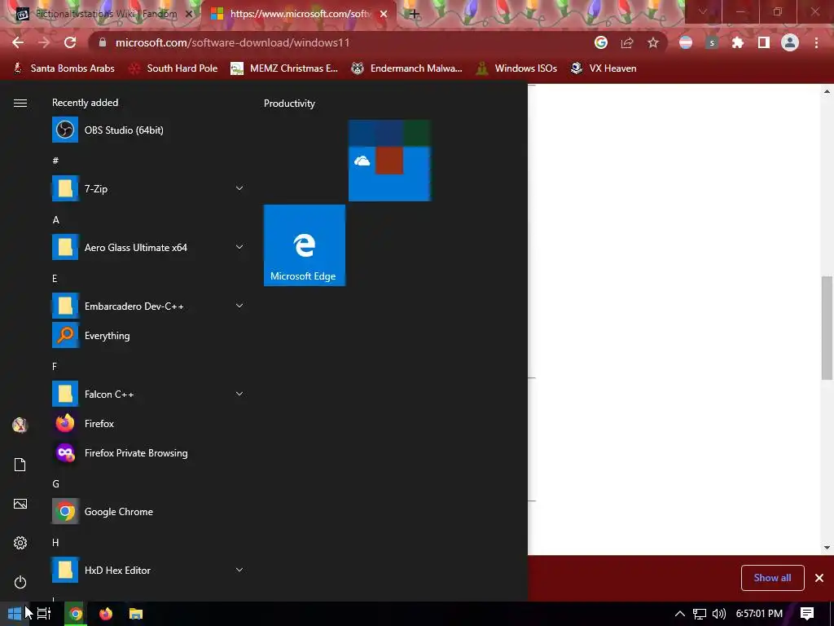
Task: Close the downloads bar
Action: click(819, 578)
